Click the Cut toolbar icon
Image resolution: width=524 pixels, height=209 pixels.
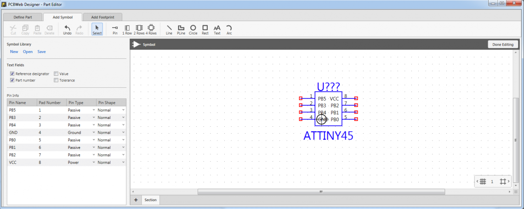[13, 29]
